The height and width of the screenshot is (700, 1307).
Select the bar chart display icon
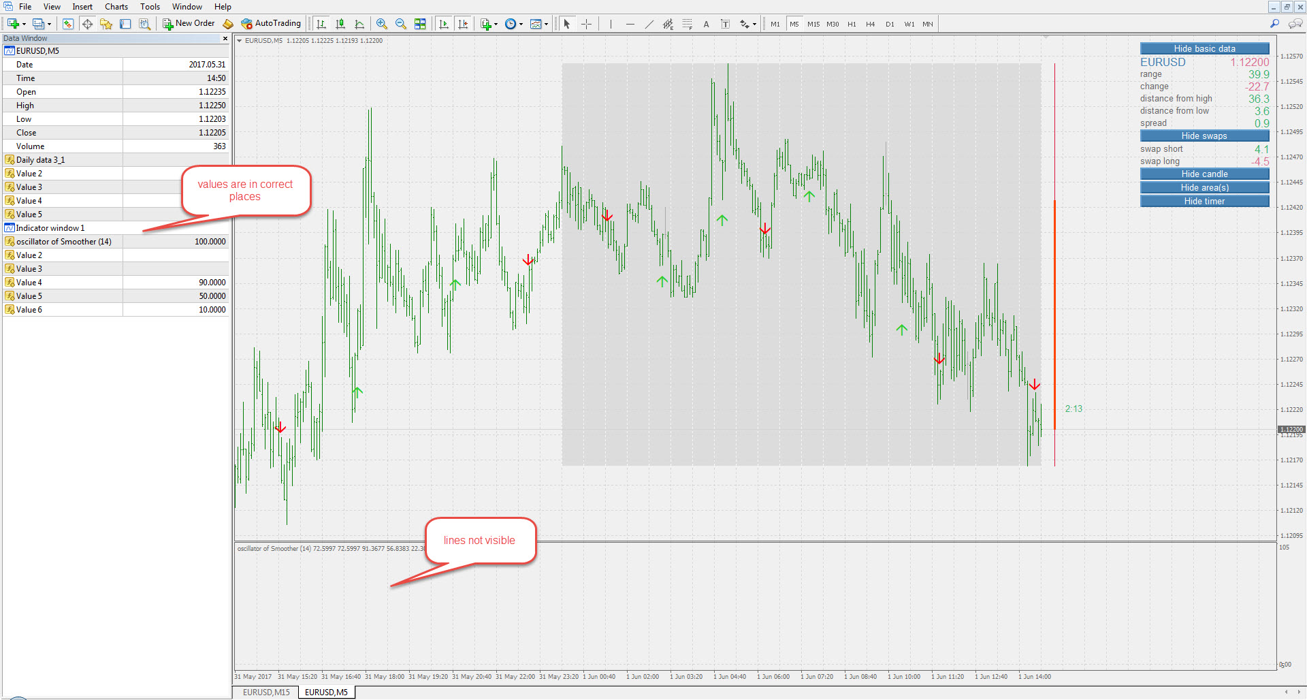pos(321,24)
